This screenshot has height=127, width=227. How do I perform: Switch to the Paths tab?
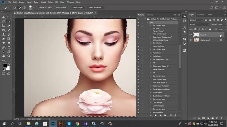(210, 15)
